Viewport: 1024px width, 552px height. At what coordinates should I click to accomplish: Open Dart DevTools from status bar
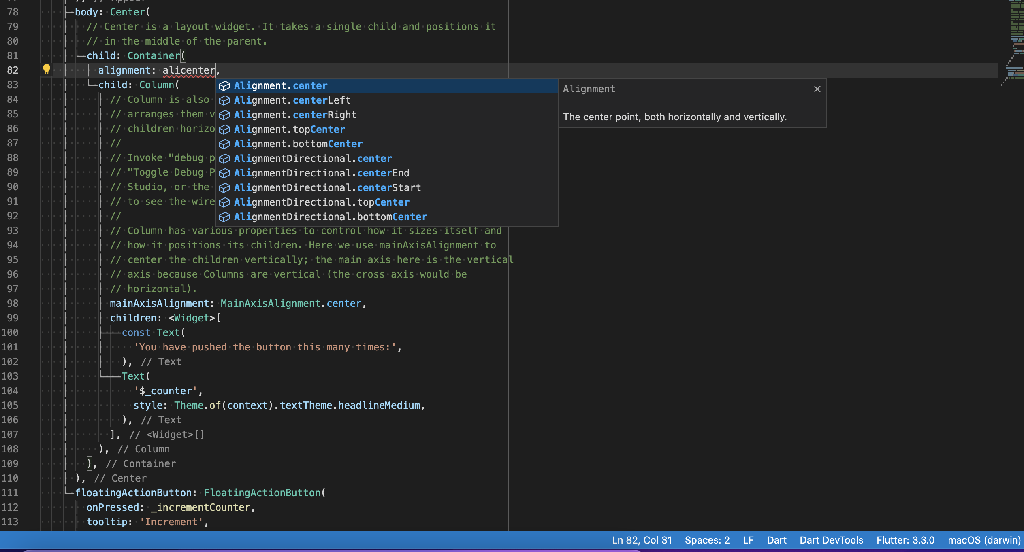(x=831, y=540)
